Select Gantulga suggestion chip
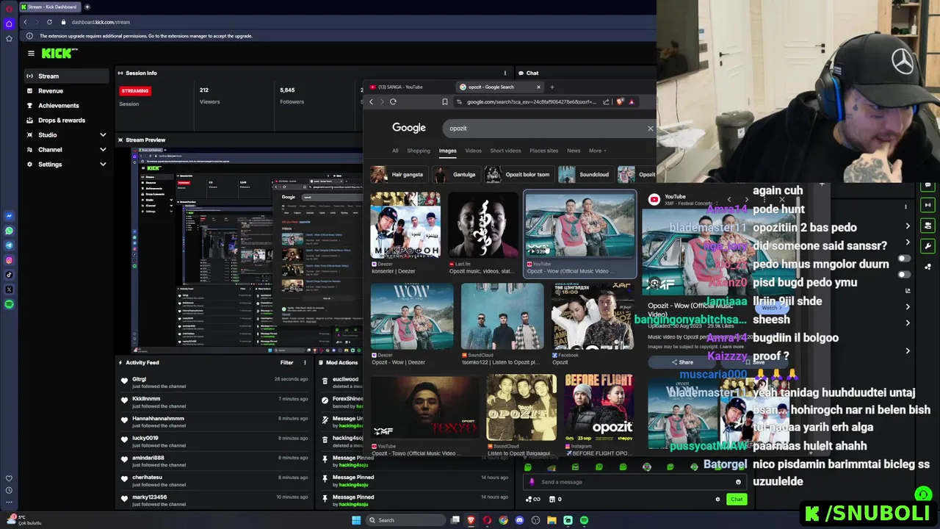Screen dimensions: 940x529 (455, 175)
